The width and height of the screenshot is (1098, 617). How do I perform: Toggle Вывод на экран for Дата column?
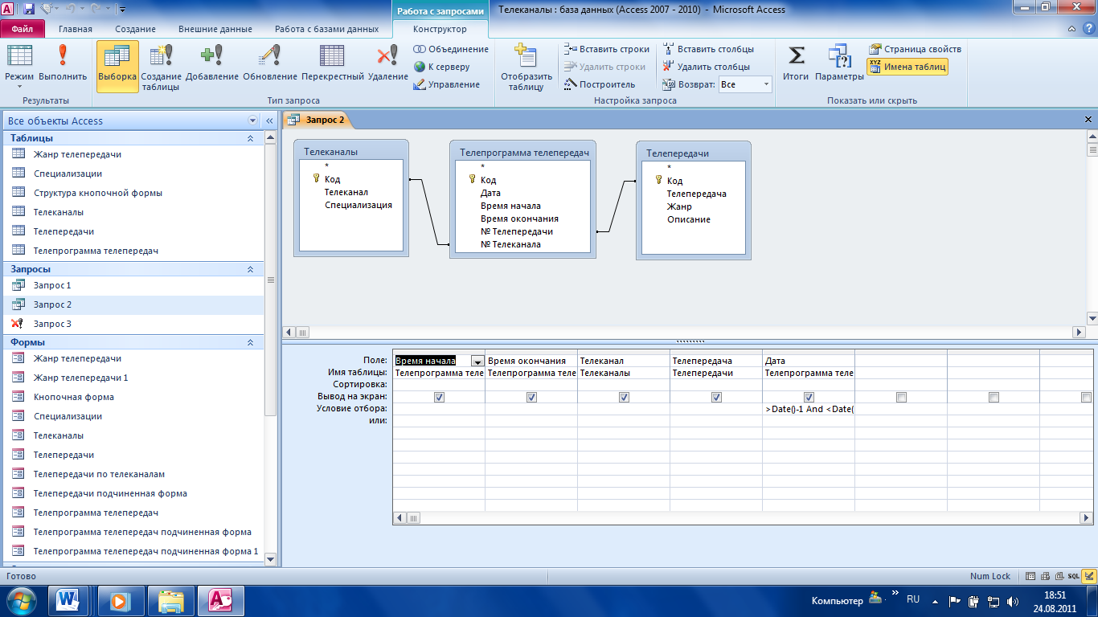pyautogui.click(x=809, y=397)
